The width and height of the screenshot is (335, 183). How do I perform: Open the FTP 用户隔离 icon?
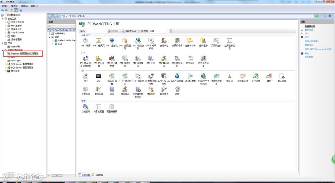(203, 58)
